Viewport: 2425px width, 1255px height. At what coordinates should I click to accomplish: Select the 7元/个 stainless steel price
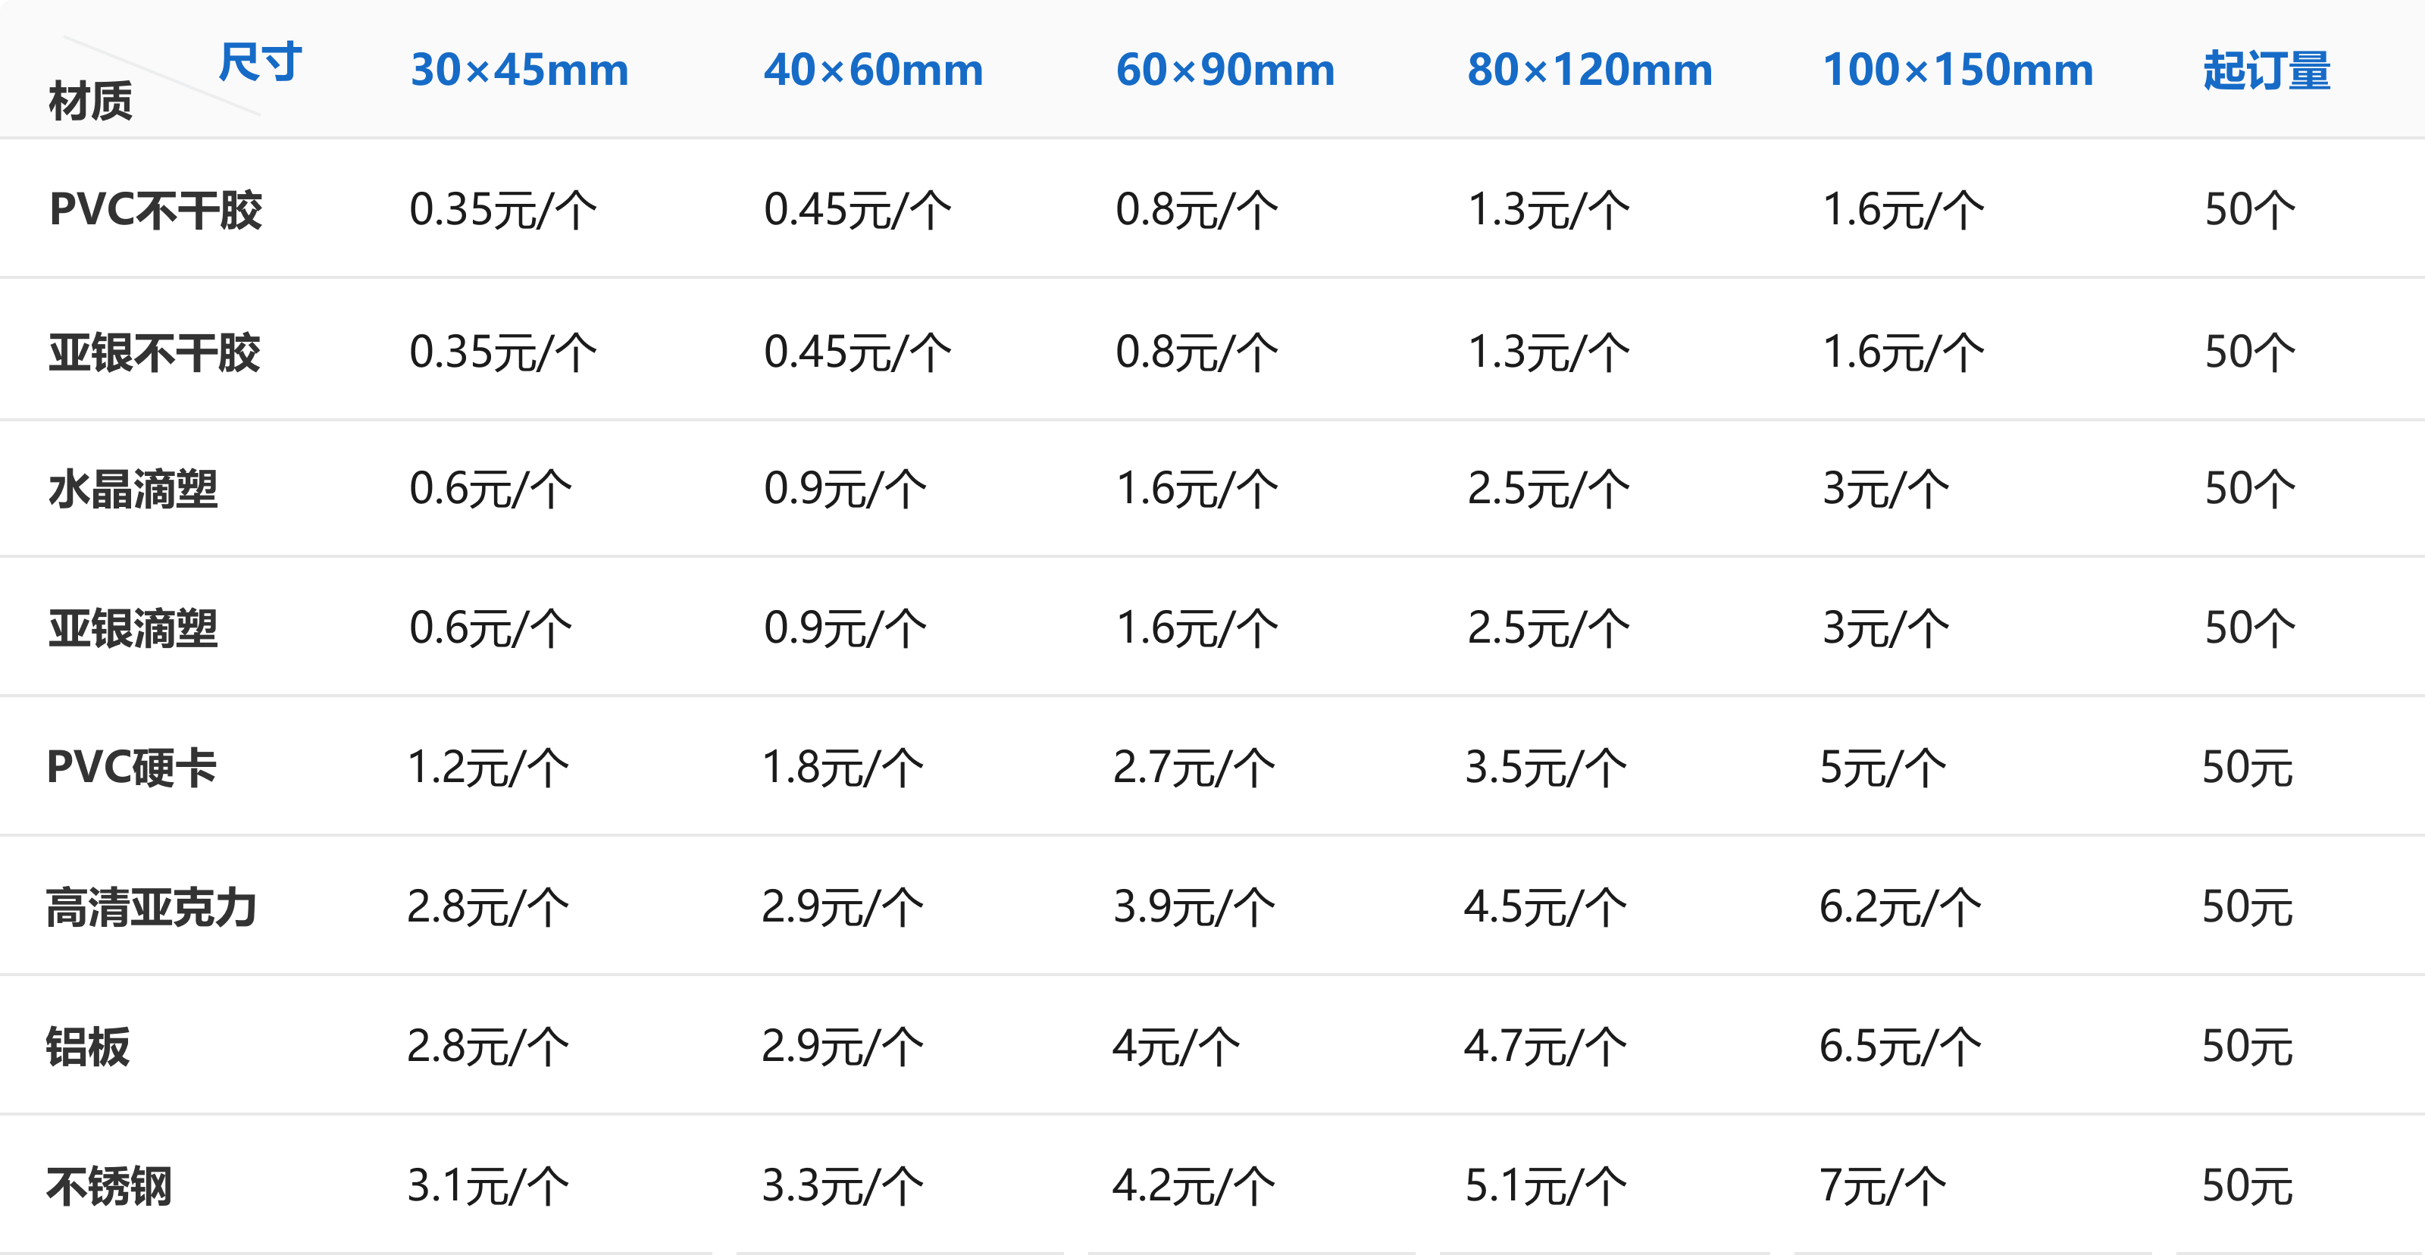1882,1186
